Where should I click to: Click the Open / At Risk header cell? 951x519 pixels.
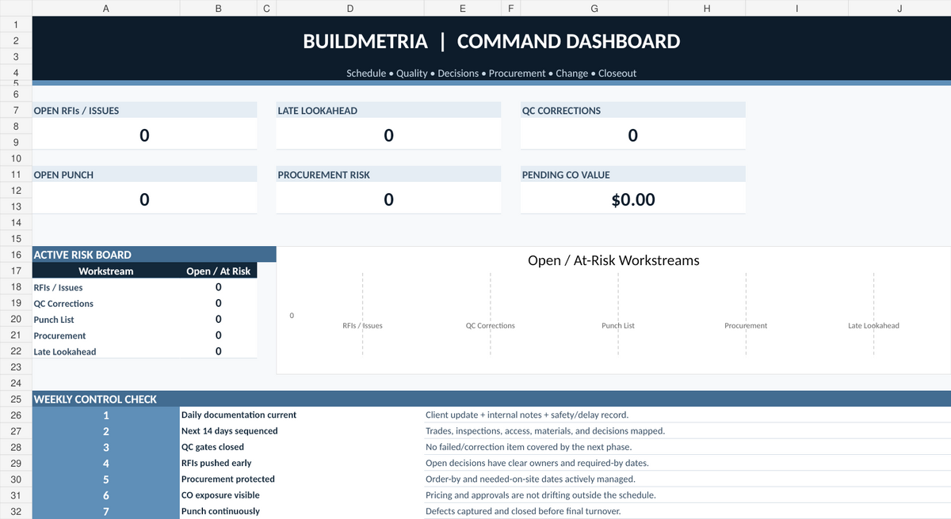218,271
